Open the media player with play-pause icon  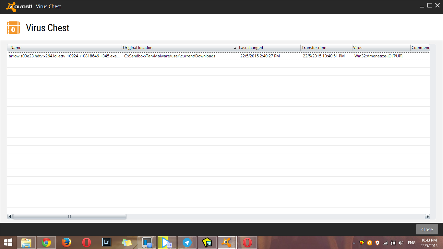click(167, 243)
